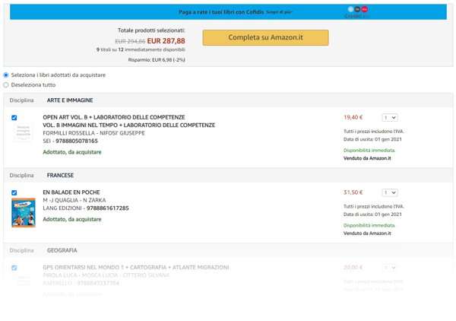Click the 31,50 € price
This screenshot has width=456, height=321.
[x=353, y=192]
